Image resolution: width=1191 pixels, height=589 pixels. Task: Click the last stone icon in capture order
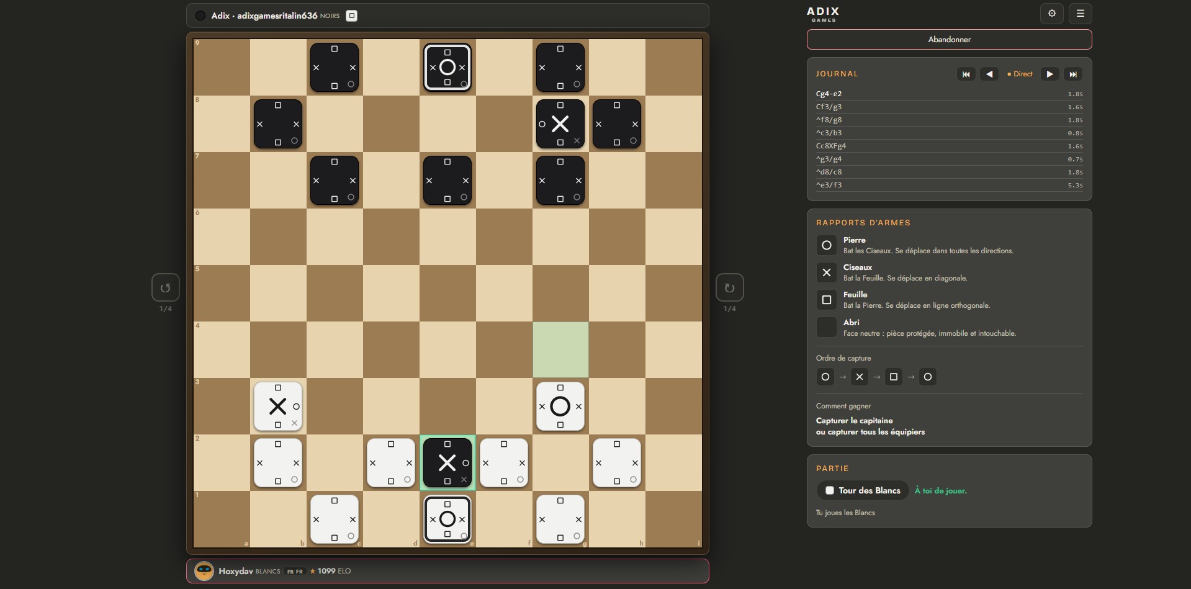(x=928, y=377)
